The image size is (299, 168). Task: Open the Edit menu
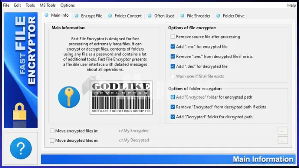tap(18, 5)
